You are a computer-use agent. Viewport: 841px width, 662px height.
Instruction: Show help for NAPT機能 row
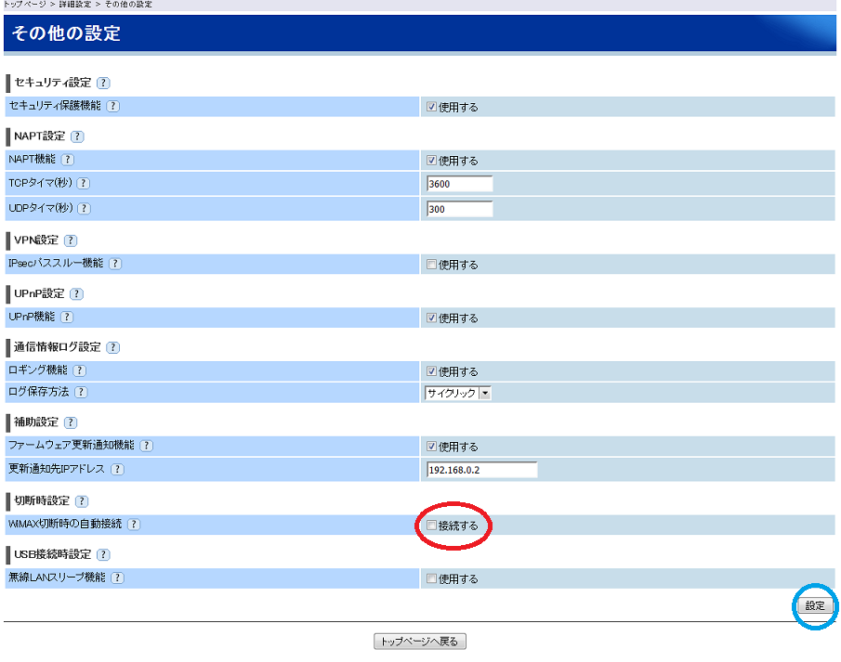coord(68,160)
